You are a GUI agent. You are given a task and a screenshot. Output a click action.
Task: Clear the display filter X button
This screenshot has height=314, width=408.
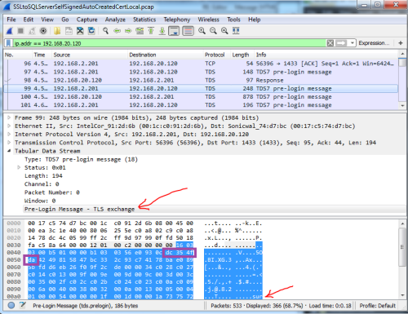330,43
